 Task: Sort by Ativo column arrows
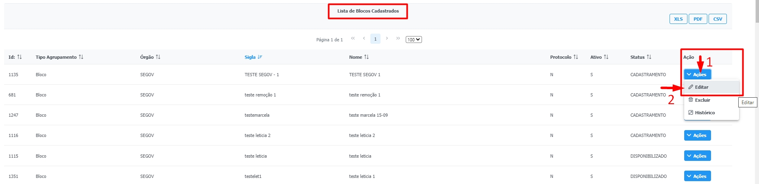pyautogui.click(x=606, y=57)
